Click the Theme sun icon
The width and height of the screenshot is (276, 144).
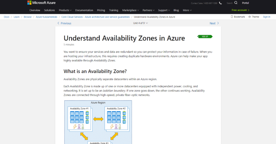[249, 17]
